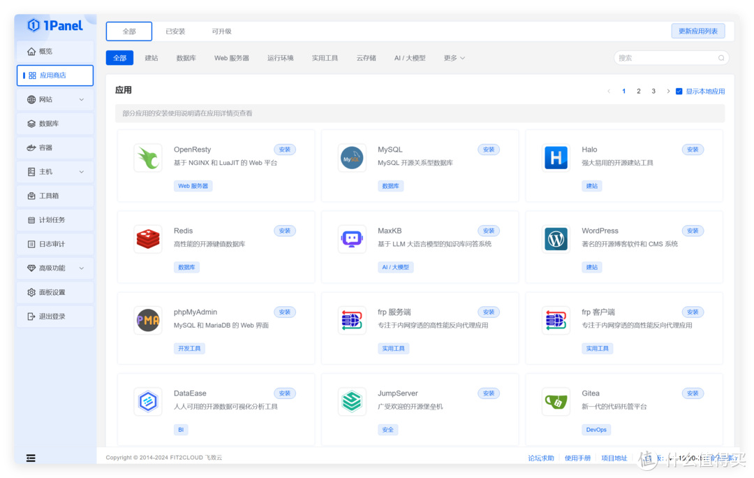Image resolution: width=754 pixels, height=478 pixels.
Task: Click the MaxKB app icon
Action: 352,239
